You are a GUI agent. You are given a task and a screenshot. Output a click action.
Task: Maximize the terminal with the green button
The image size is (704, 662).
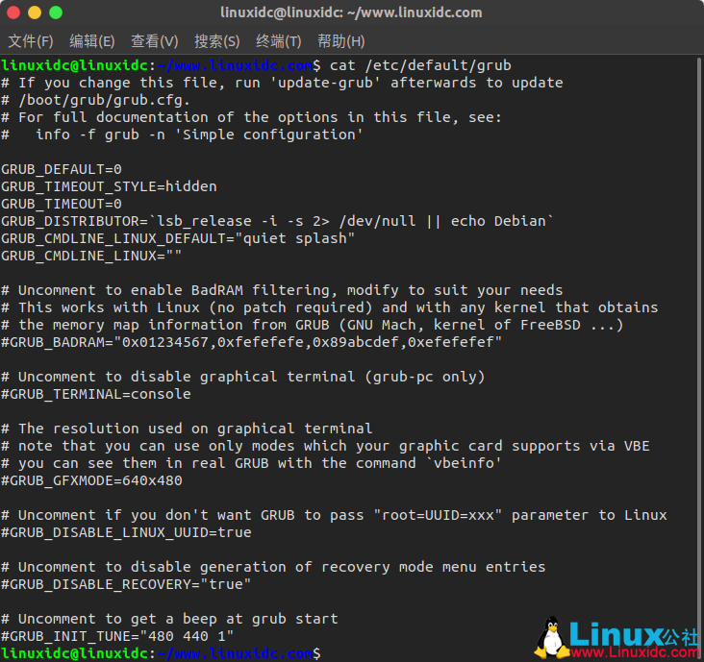pyautogui.click(x=56, y=12)
